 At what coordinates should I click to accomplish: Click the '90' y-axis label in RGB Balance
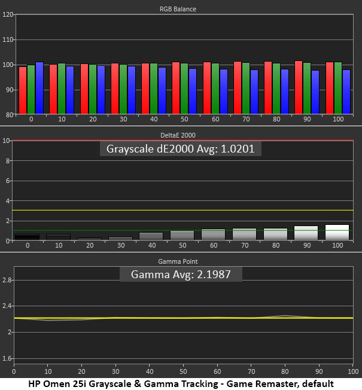(x=10, y=90)
